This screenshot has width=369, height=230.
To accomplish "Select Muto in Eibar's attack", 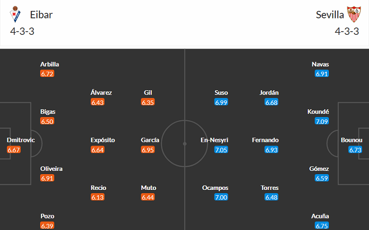I will coord(149,188).
